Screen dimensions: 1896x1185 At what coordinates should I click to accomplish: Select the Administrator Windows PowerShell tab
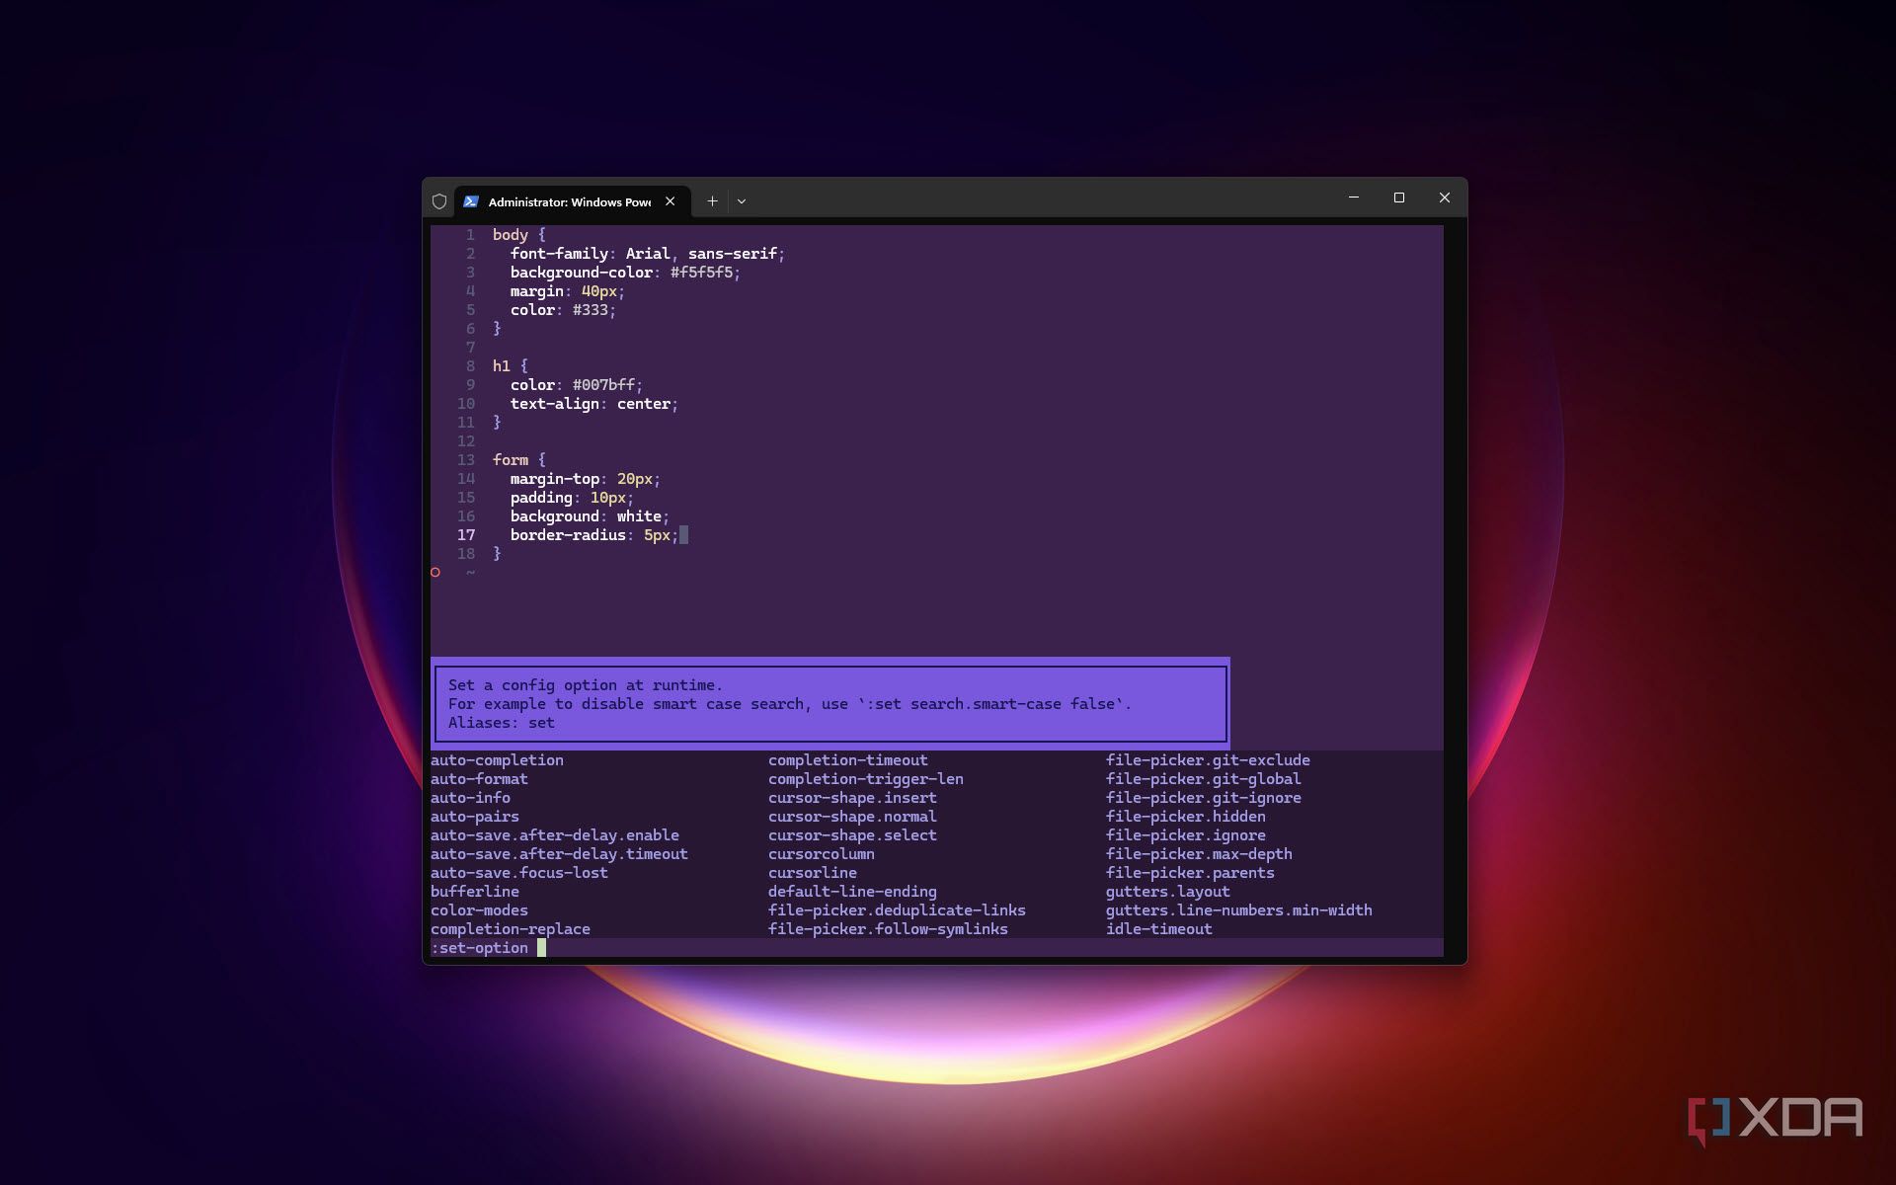coord(569,201)
